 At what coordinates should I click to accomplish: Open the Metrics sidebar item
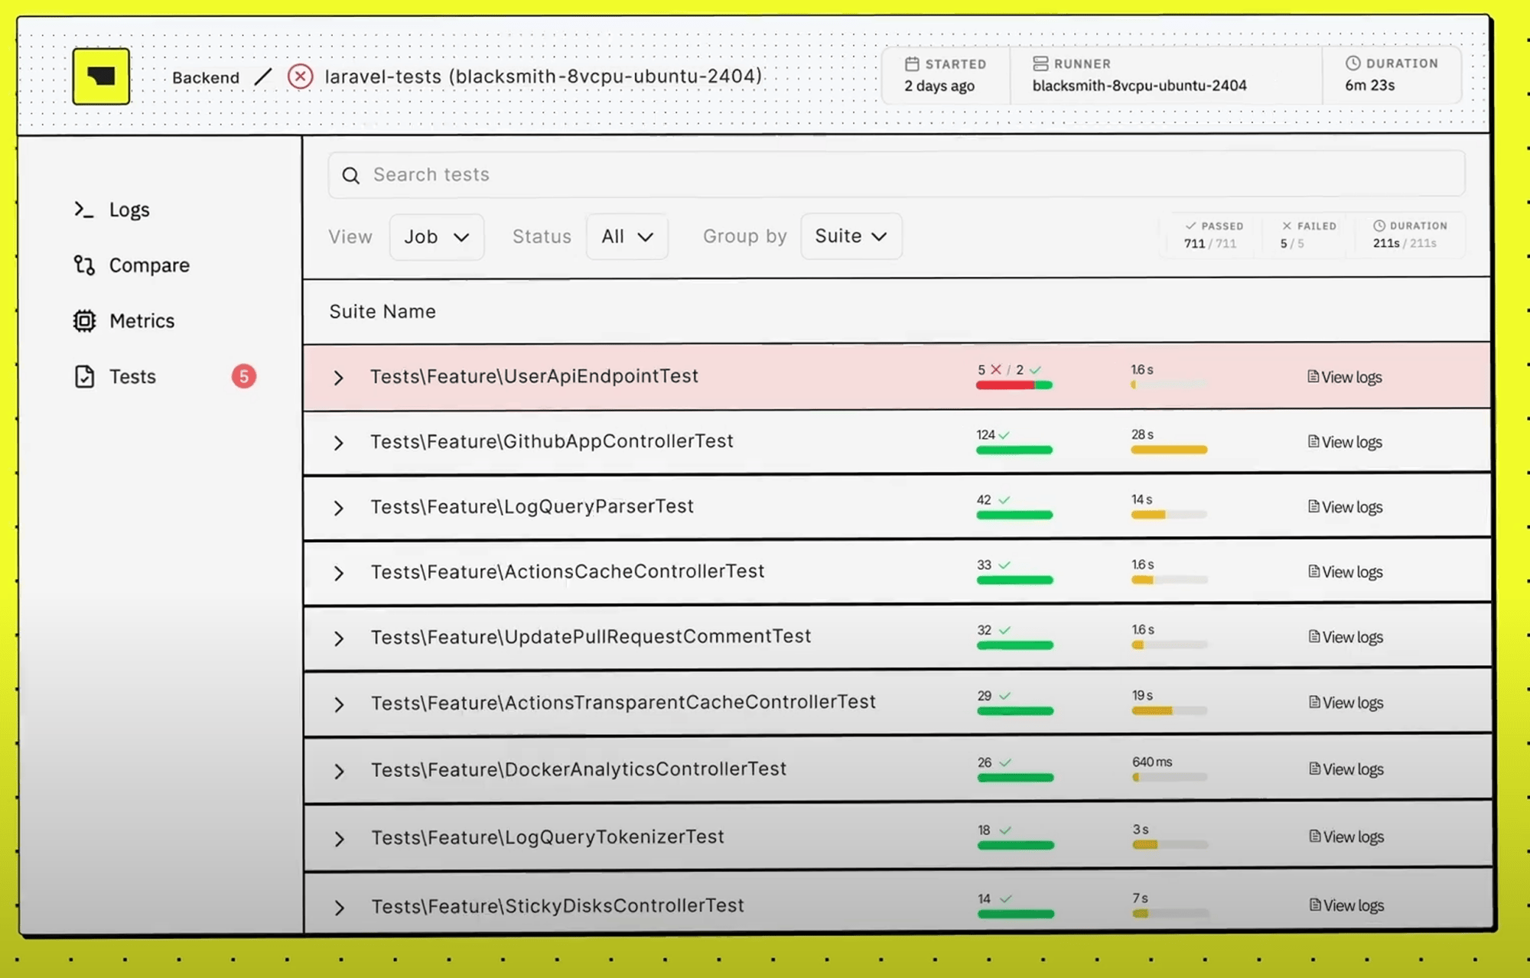pyautogui.click(x=142, y=320)
